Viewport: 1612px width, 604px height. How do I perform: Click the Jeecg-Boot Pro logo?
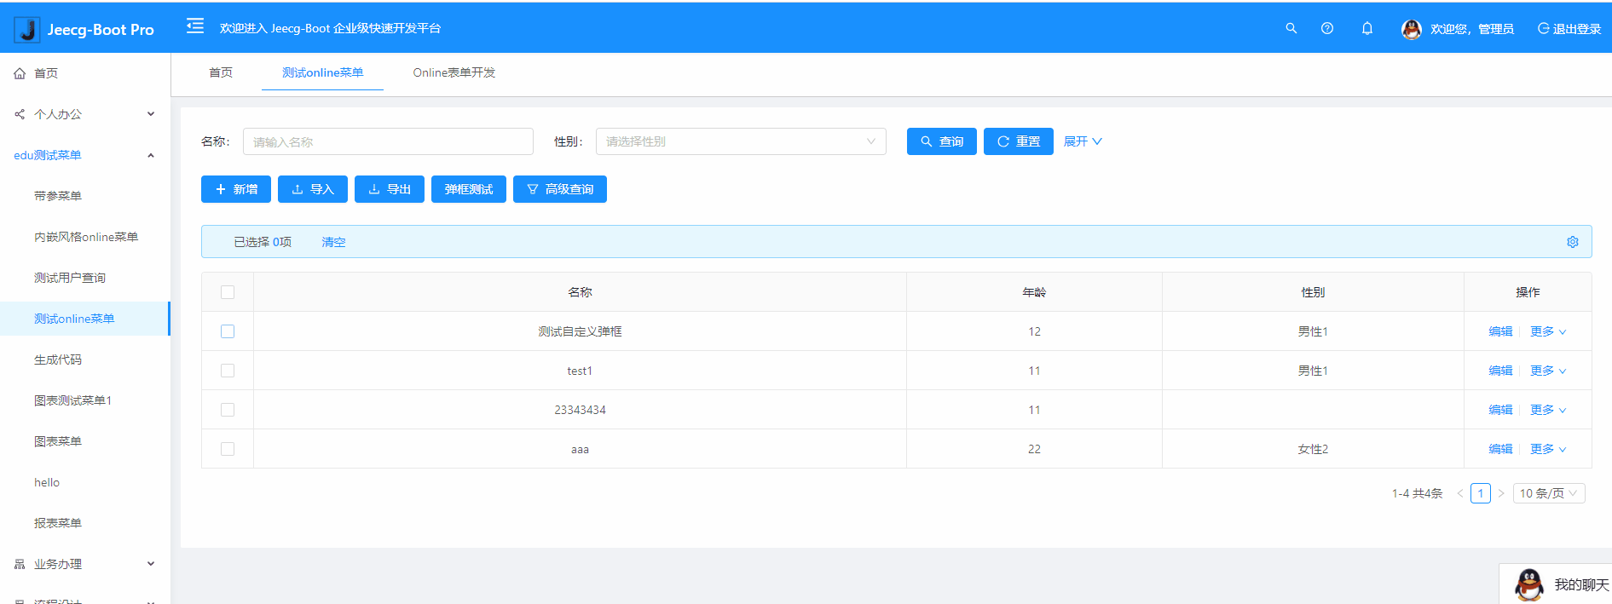tap(84, 29)
